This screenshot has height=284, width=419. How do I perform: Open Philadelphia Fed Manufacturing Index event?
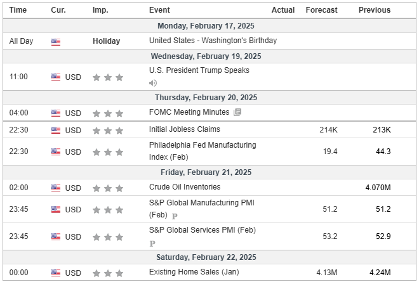tap(203, 151)
